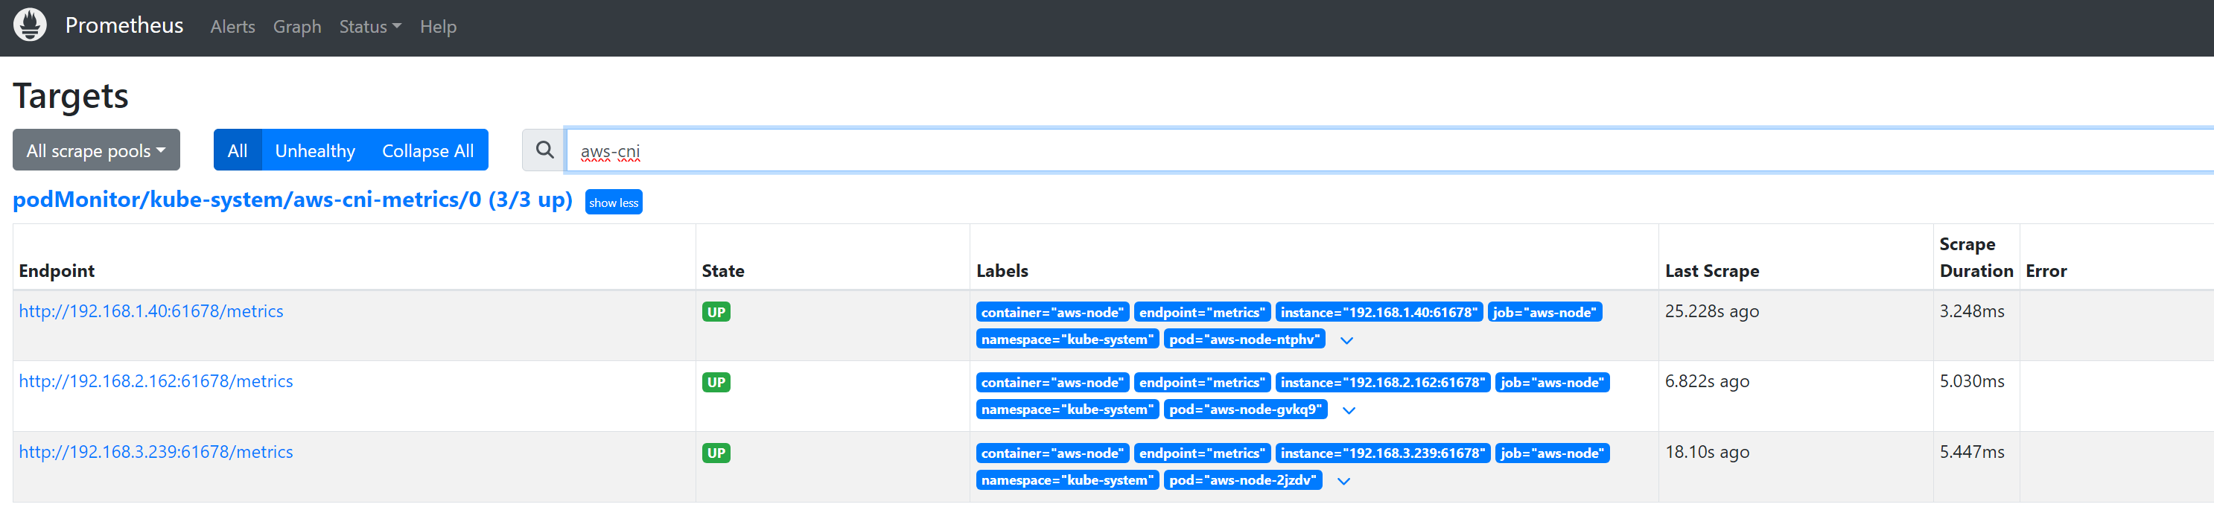Click the 18.10s ago last scrape value
Viewport: 2214px width, 510px height.
(x=1707, y=452)
